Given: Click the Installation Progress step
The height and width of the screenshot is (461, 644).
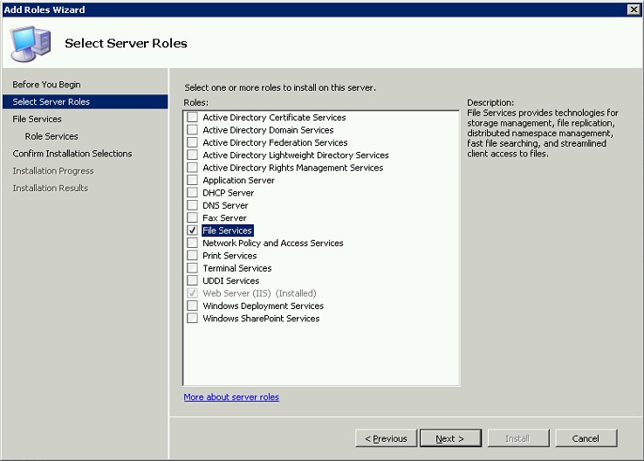Looking at the screenshot, I should click(x=53, y=170).
